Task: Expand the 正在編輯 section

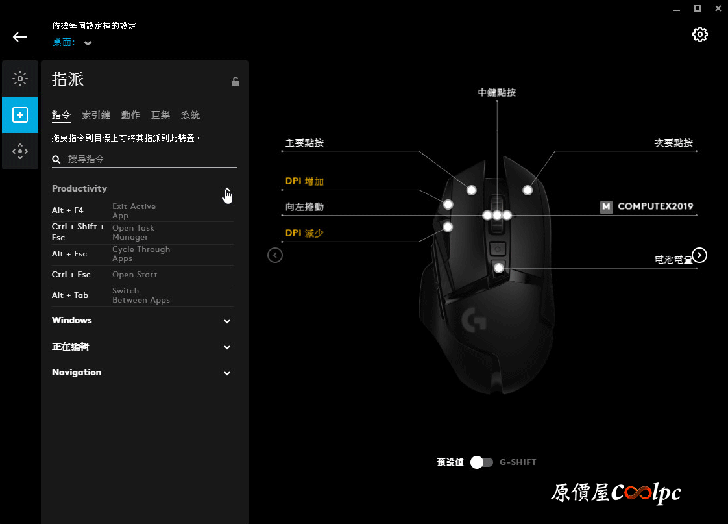Action: [227, 347]
